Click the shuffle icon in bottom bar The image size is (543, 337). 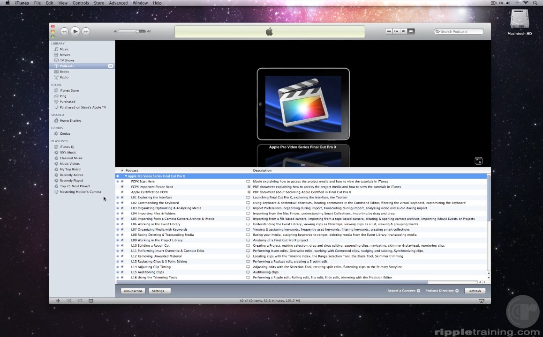pyautogui.click(x=69, y=300)
